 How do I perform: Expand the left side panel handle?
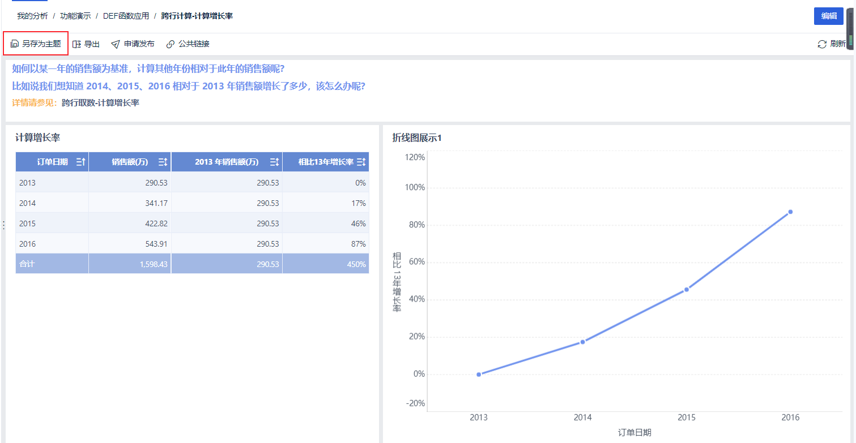[3, 225]
